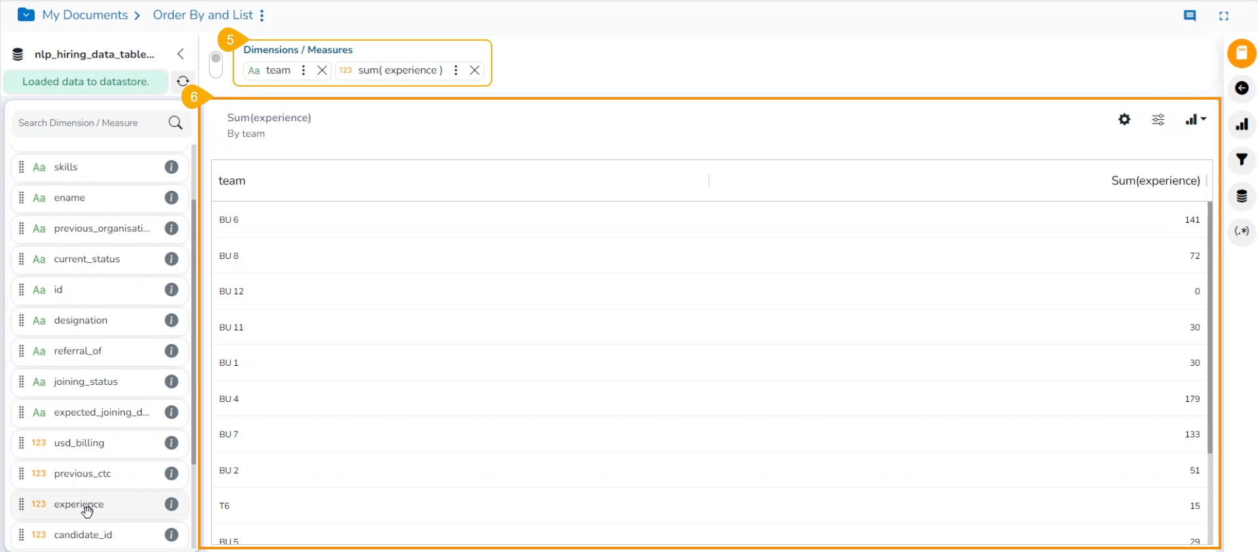The image size is (1258, 552).
Task: Open the chart type dropdown
Action: point(1196,119)
